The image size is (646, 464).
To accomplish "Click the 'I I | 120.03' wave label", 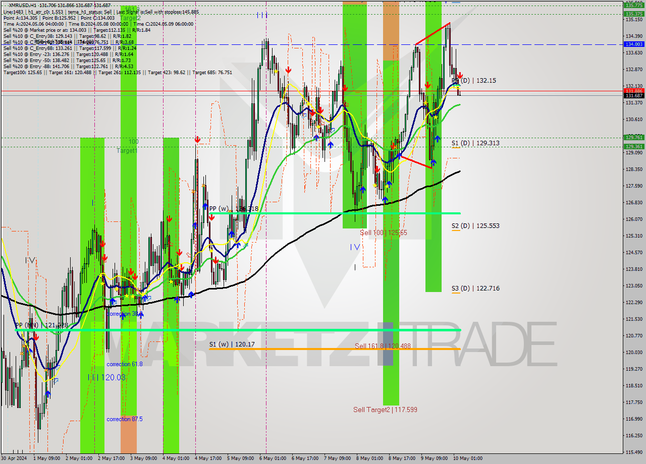I will pos(106,377).
